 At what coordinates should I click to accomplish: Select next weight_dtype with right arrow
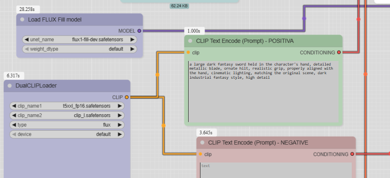click(132, 49)
